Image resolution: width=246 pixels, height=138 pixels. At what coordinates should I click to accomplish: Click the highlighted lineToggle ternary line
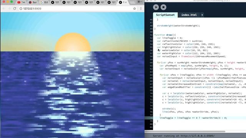[193, 118]
